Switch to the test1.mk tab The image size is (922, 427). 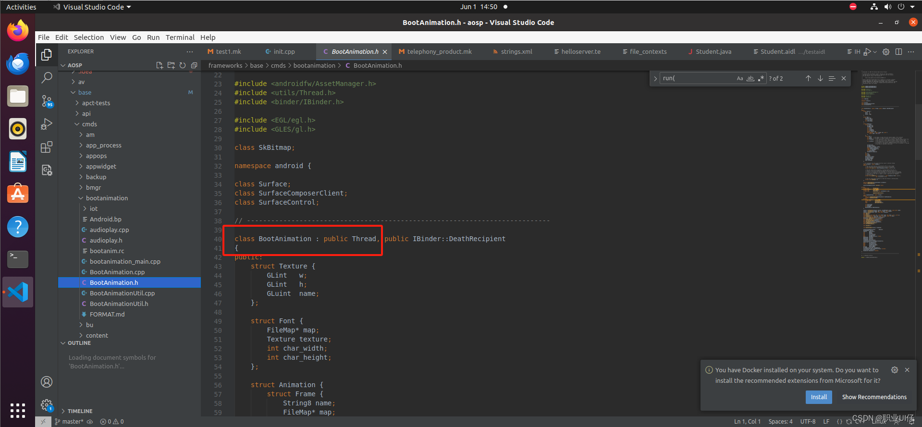pos(228,51)
